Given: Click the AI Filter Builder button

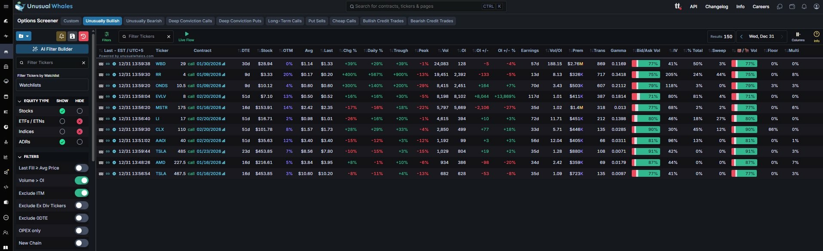Looking at the screenshot, I should pyautogui.click(x=52, y=49).
